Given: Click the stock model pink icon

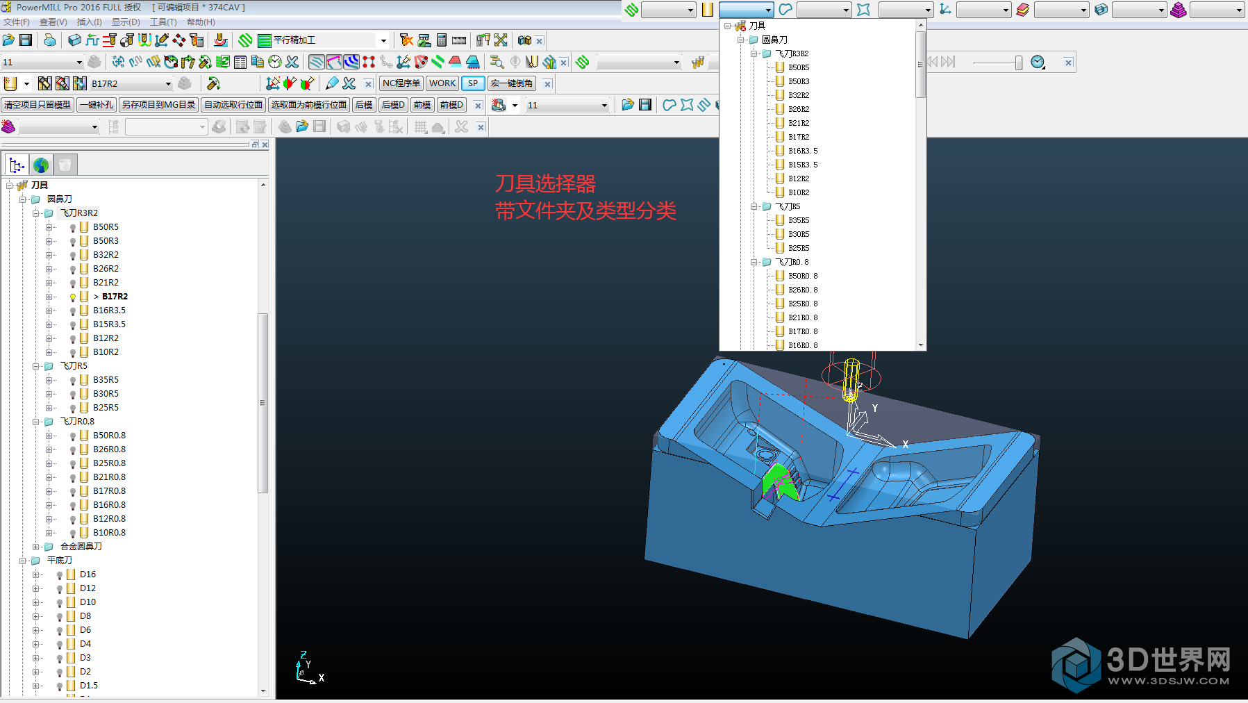Looking at the screenshot, I should coord(8,126).
